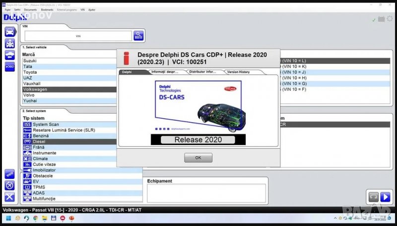Click the VIN scan search icon

138,36
